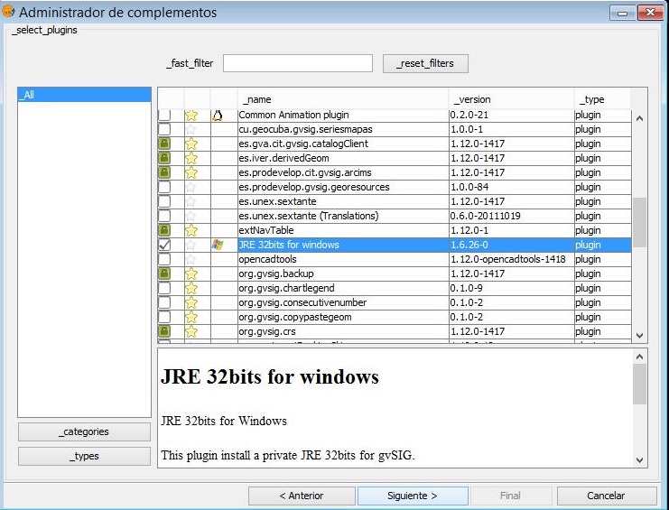Click installed lock icon for es.prodevelop.cit.gvsig.arcims

coord(164,172)
